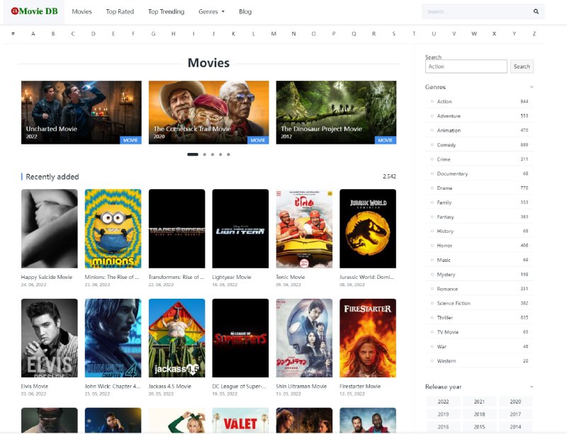Image resolution: width=567 pixels, height=434 pixels.
Task: Focus the sidebar search input with Action
Action: [466, 67]
